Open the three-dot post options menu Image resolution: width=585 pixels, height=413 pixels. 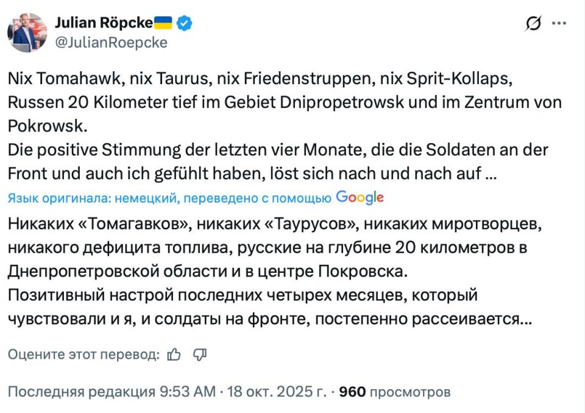pyautogui.click(x=558, y=22)
